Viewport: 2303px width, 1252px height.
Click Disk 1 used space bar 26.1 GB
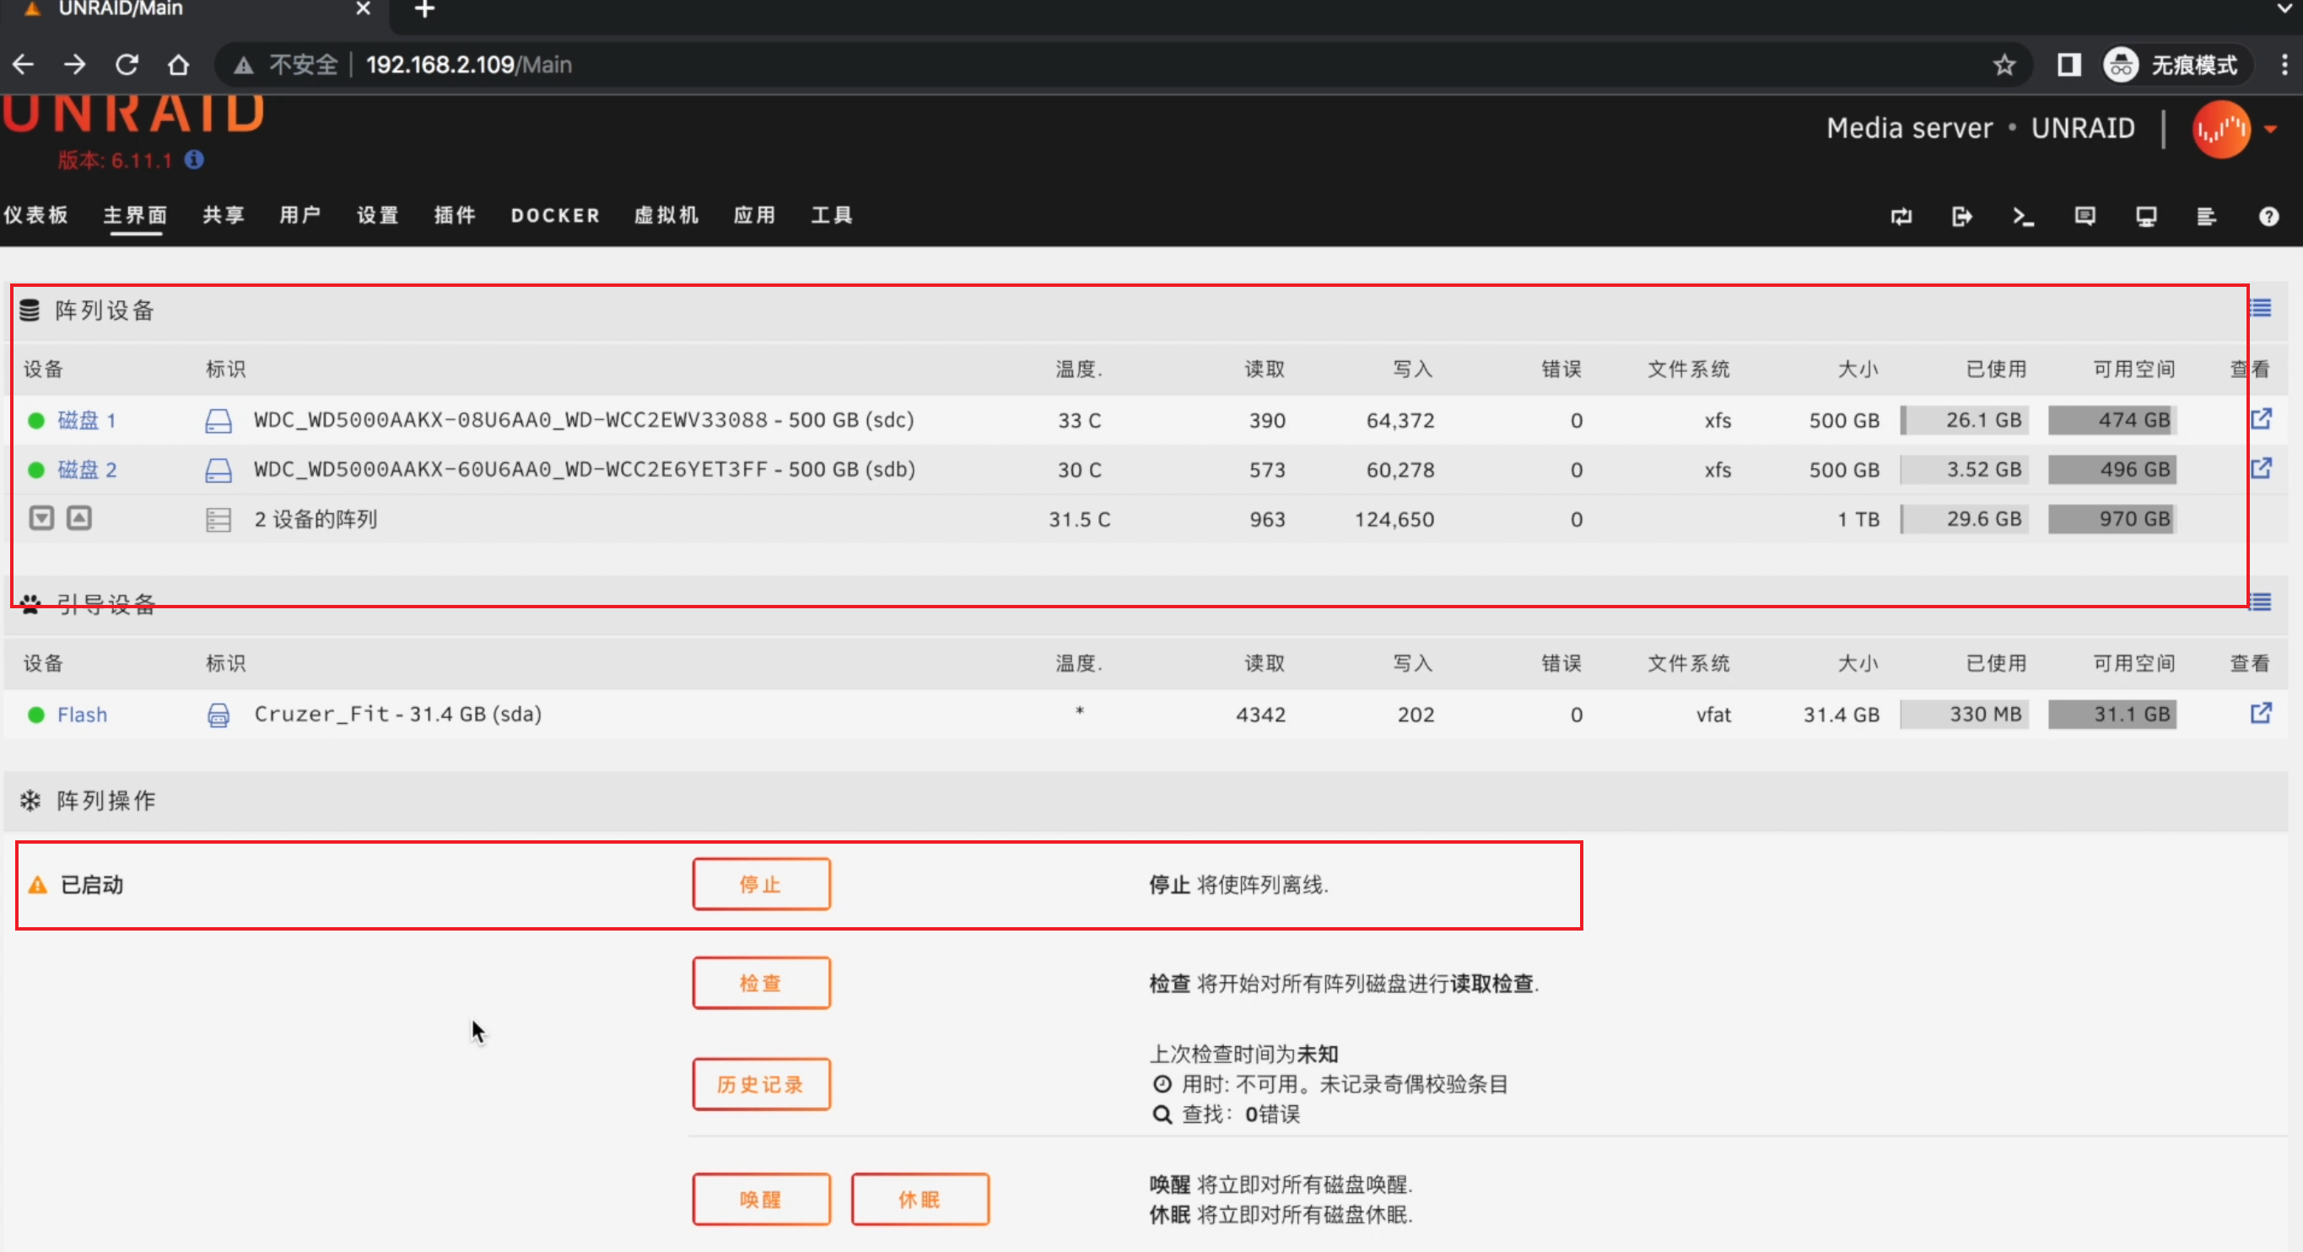click(x=1965, y=419)
